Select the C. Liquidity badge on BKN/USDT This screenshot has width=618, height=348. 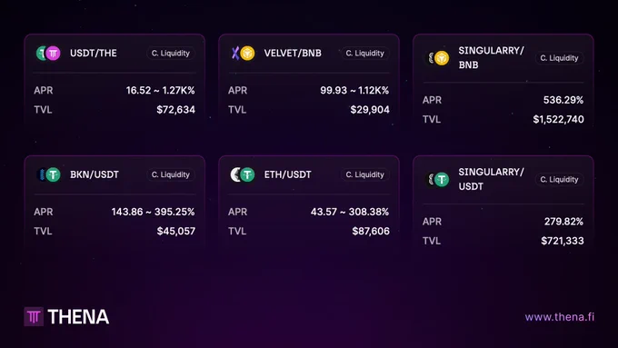[171, 174]
